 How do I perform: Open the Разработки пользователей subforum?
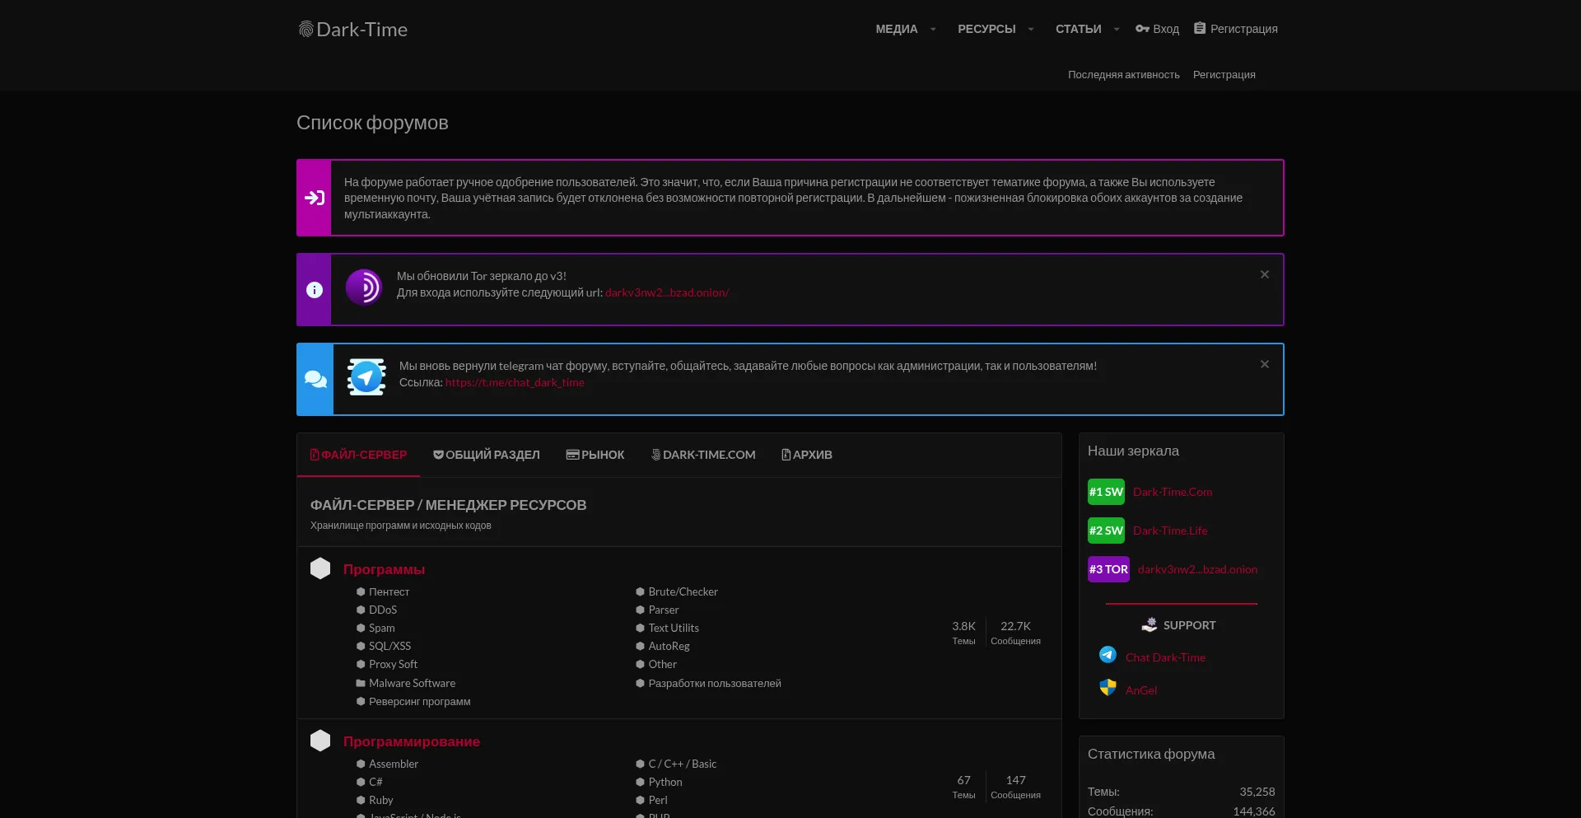point(715,683)
